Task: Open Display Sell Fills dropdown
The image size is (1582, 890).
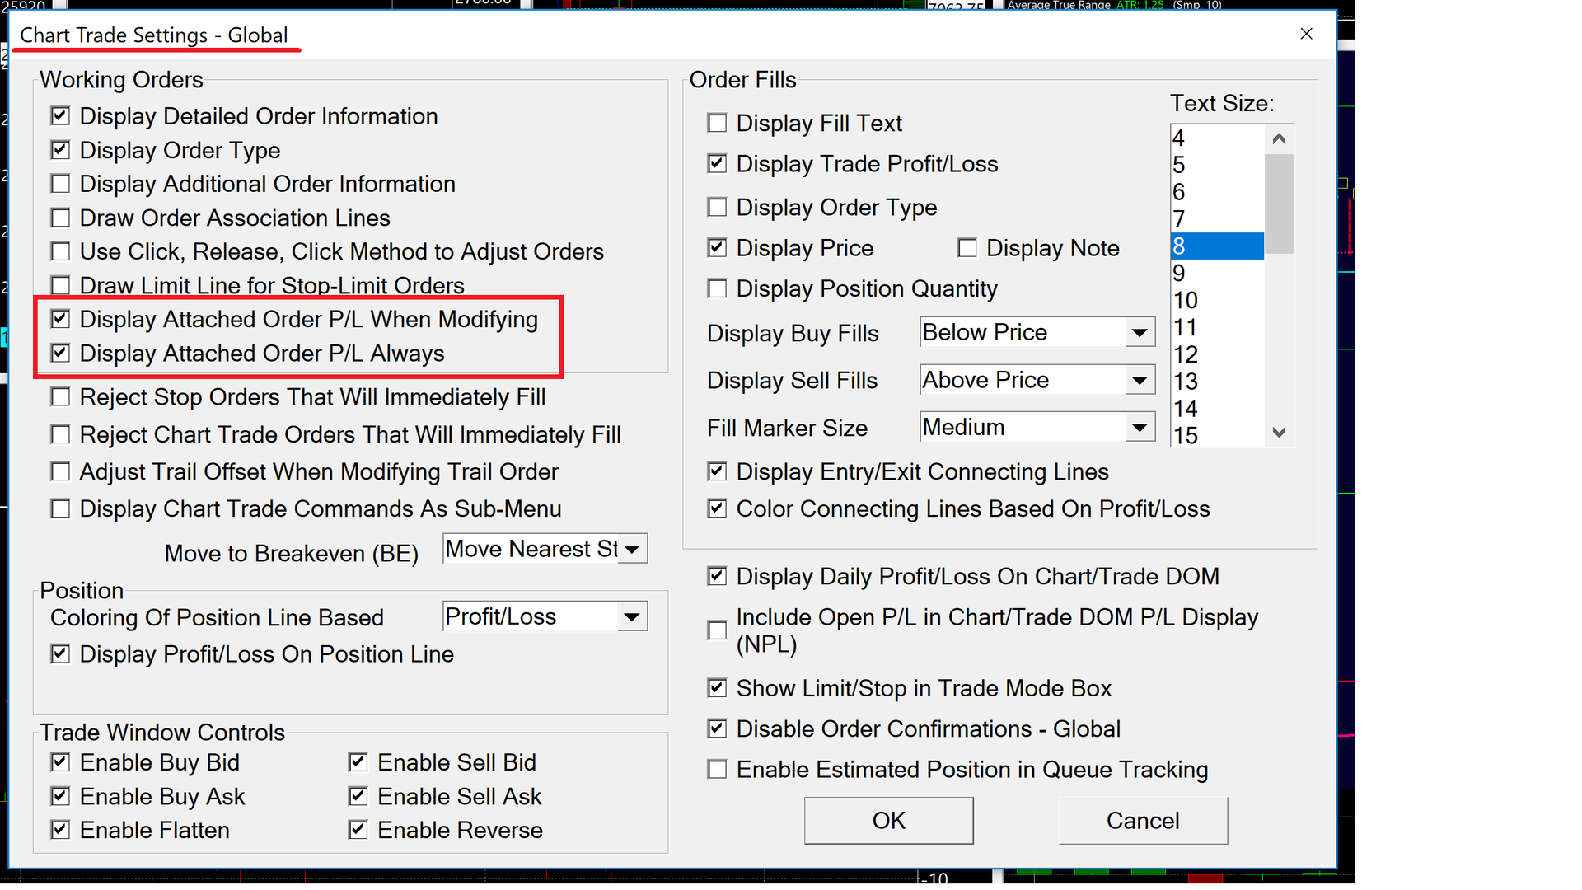Action: pos(1140,381)
